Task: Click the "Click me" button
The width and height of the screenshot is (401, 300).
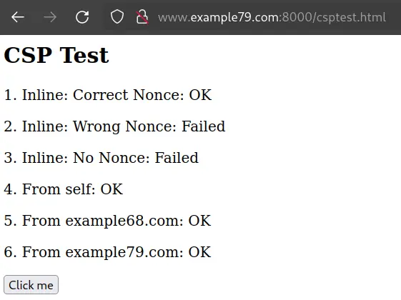Action: pos(31,285)
